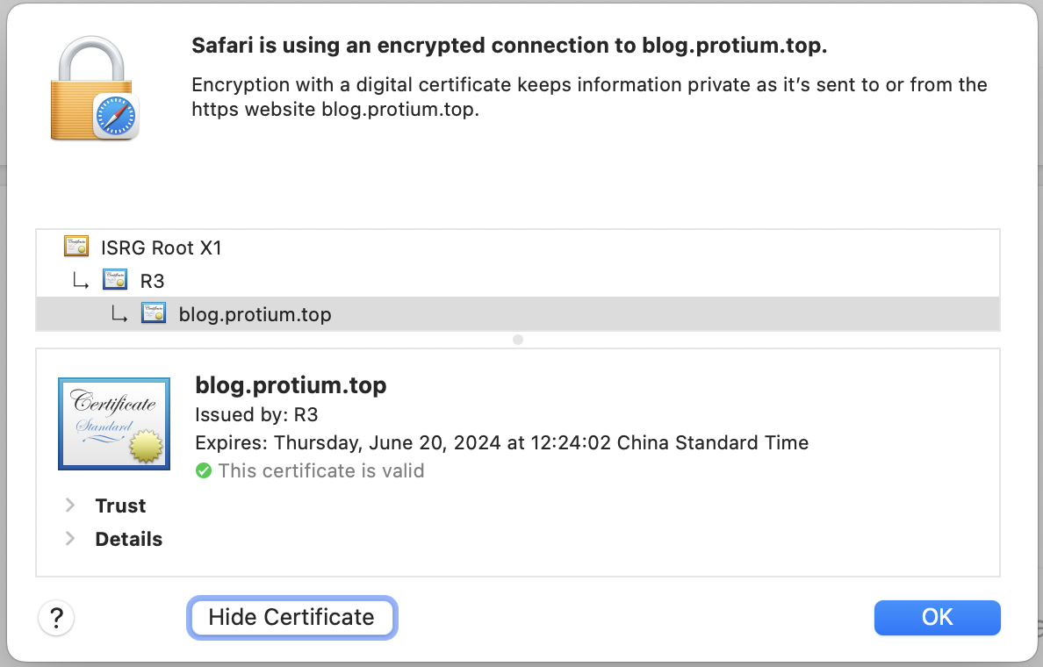Screen dimensions: 1043x667
Task: Expand the Details section chevron
Action: tap(71, 539)
